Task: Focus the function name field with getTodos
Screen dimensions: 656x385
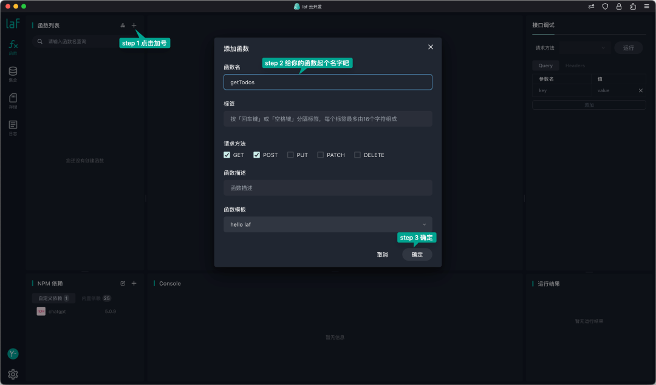Action: 327,82
